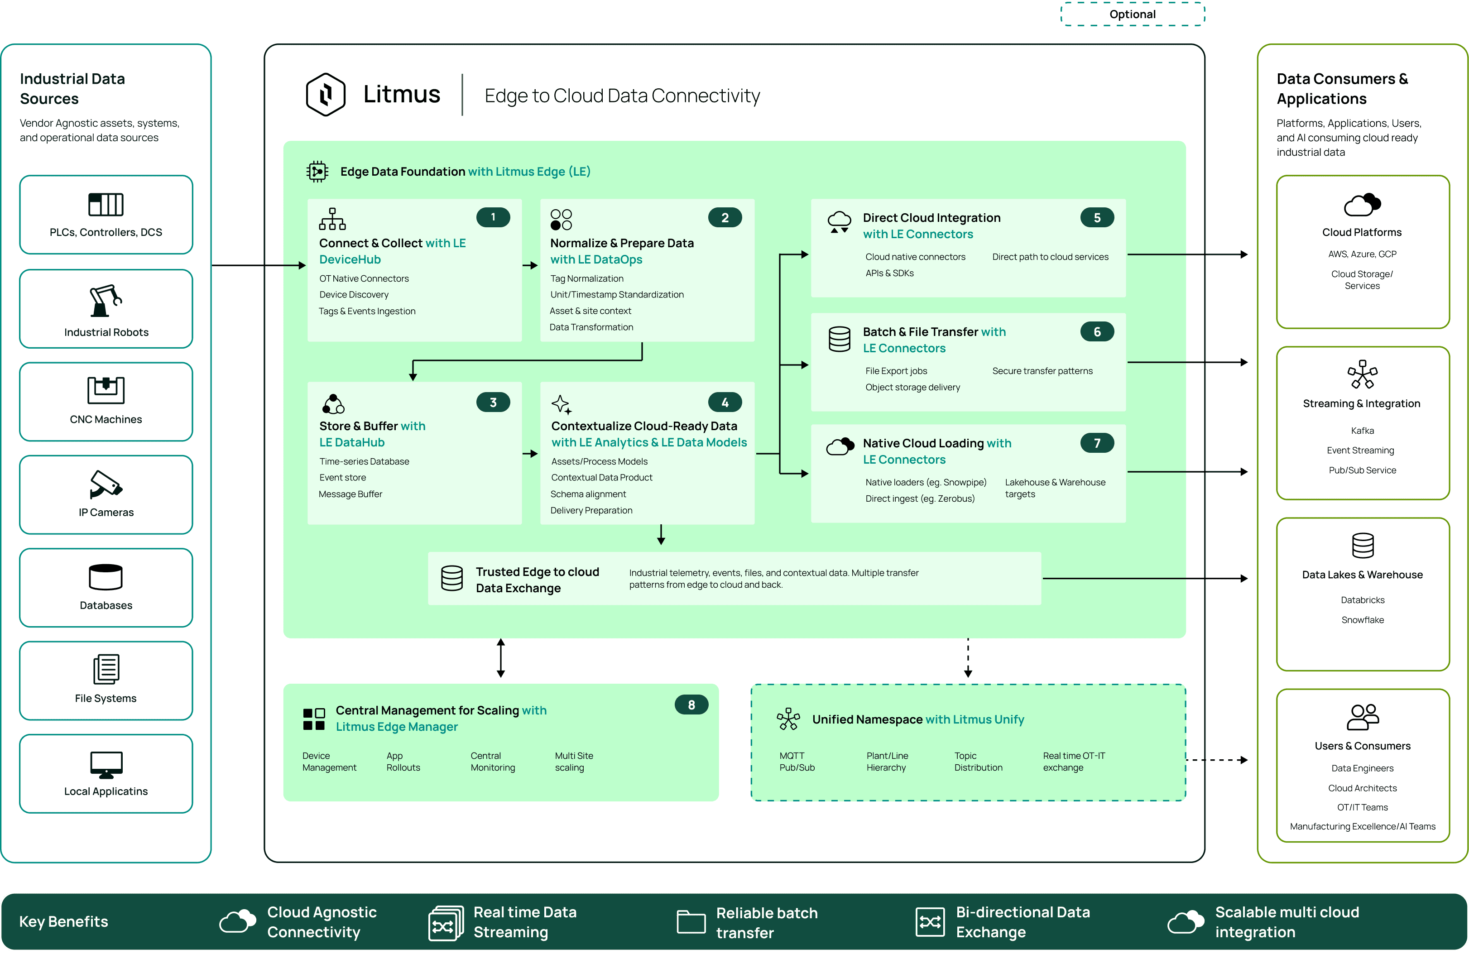This screenshot has width=1469, height=954.
Task: Click the Trusted Edge to cloud database icon
Action: [451, 578]
